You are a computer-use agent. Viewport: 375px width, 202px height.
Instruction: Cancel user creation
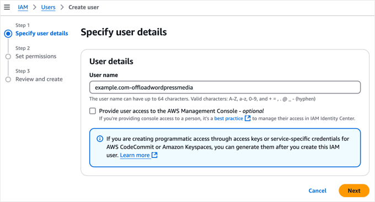317,190
